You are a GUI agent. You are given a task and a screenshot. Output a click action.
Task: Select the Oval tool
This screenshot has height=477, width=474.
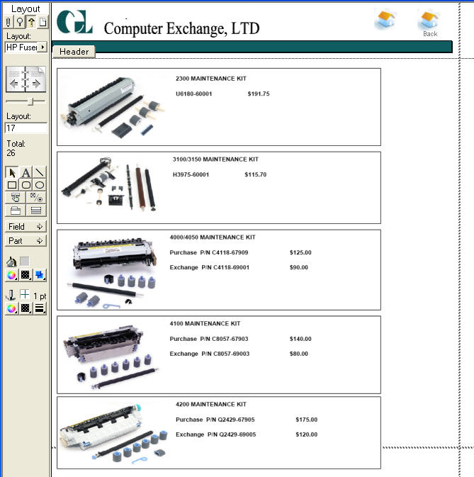pyautogui.click(x=40, y=185)
